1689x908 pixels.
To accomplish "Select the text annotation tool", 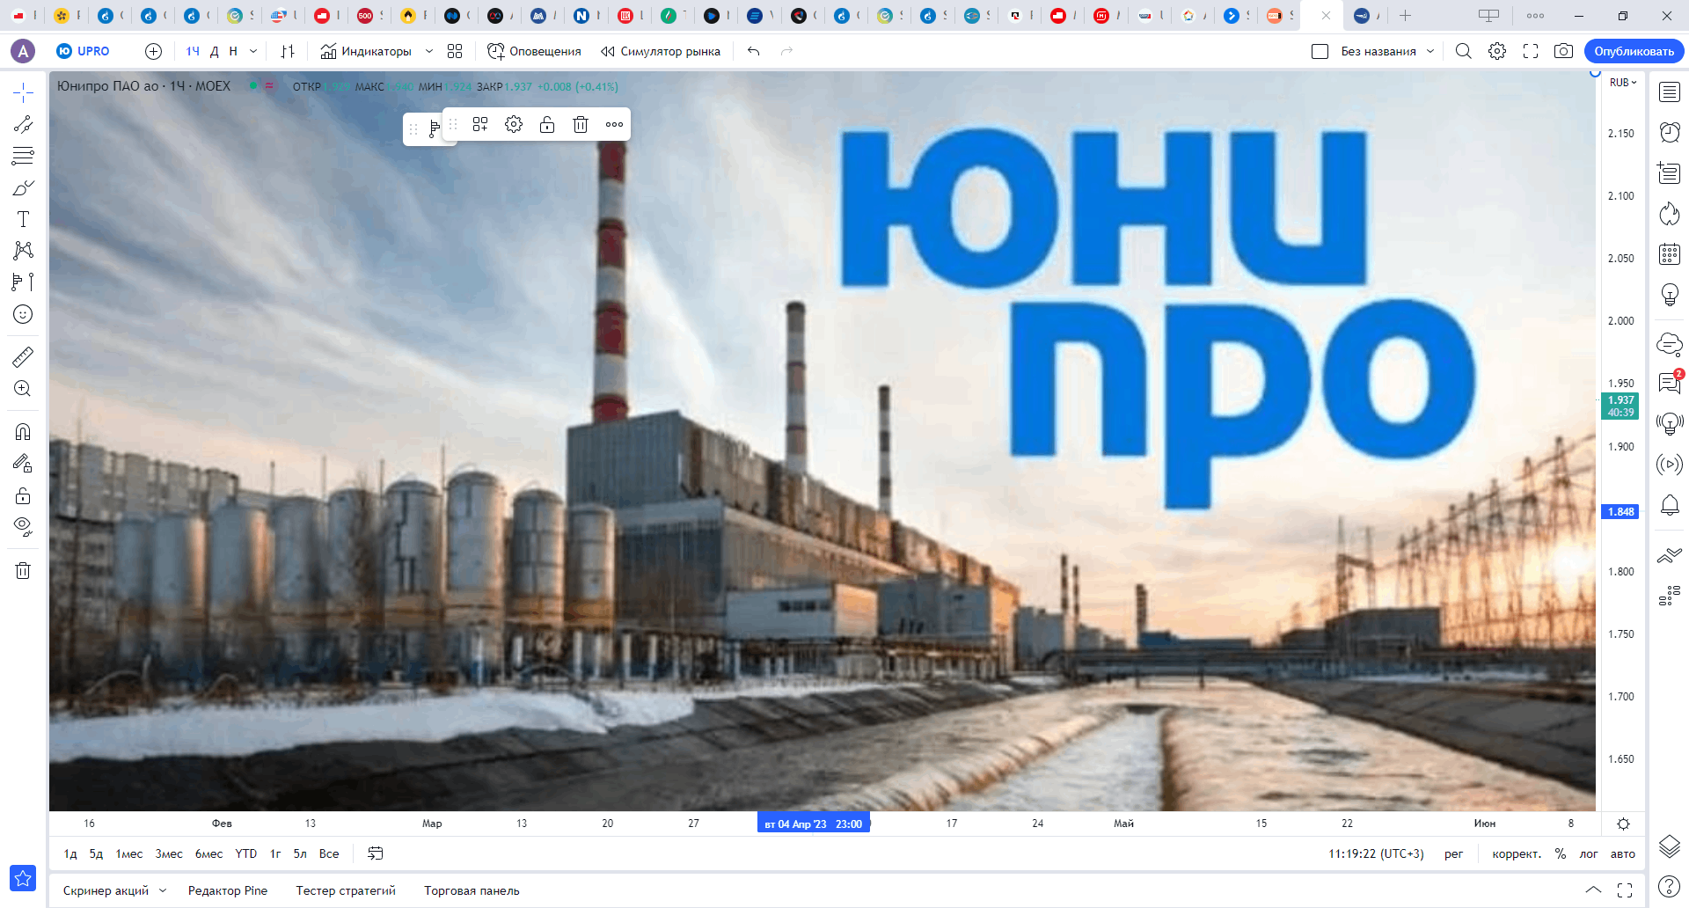I will [23, 219].
